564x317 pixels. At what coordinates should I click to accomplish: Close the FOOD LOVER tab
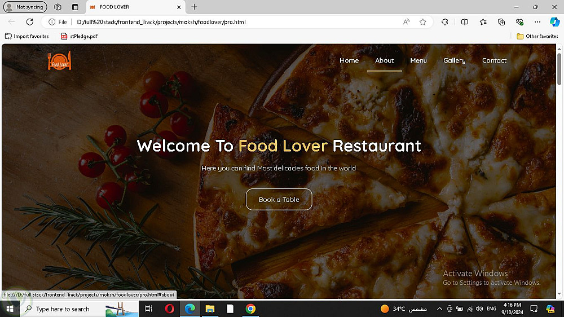tap(179, 7)
